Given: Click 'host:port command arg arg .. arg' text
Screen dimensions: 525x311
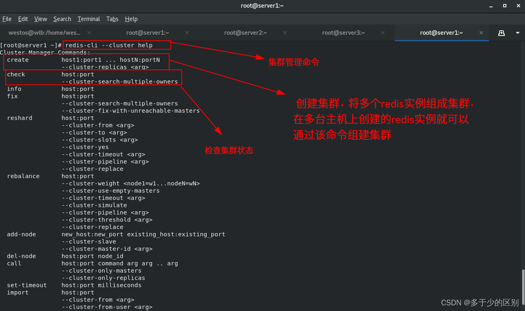Looking at the screenshot, I should (x=120, y=263).
